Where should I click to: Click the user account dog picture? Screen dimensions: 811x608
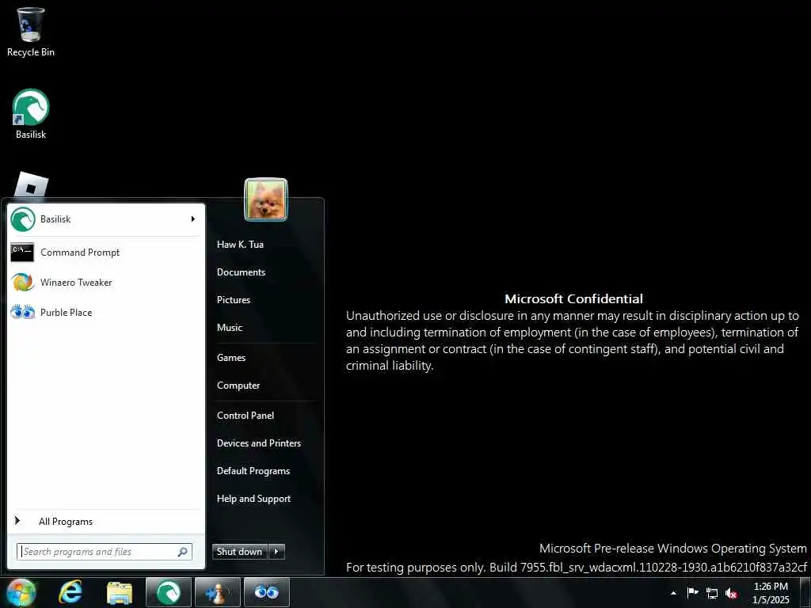coord(266,199)
